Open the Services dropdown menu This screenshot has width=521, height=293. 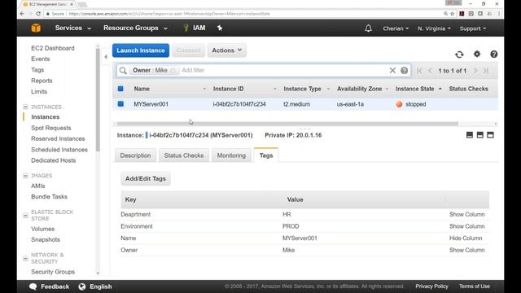73,28
